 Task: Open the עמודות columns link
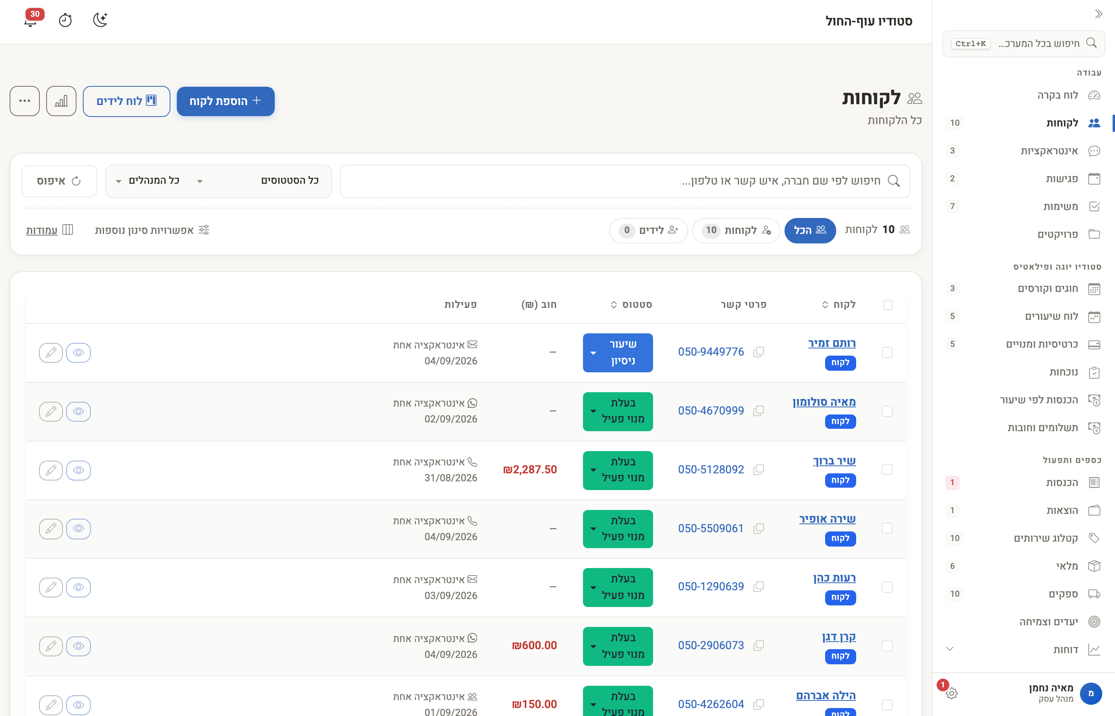(x=49, y=230)
